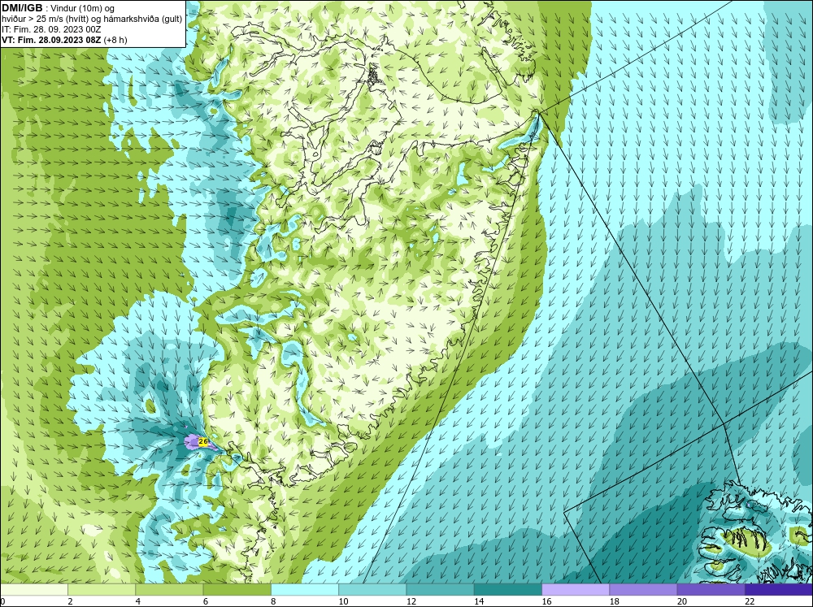Screen dimensions: 813x607
Task: Click the 'IT: Fim. 28. 09. 2023 00Z' line
Action: (51, 29)
